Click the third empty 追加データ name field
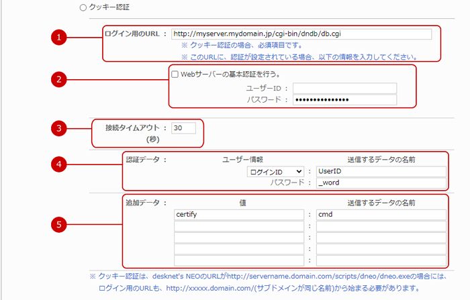This screenshot has height=300, width=470. 381,249
